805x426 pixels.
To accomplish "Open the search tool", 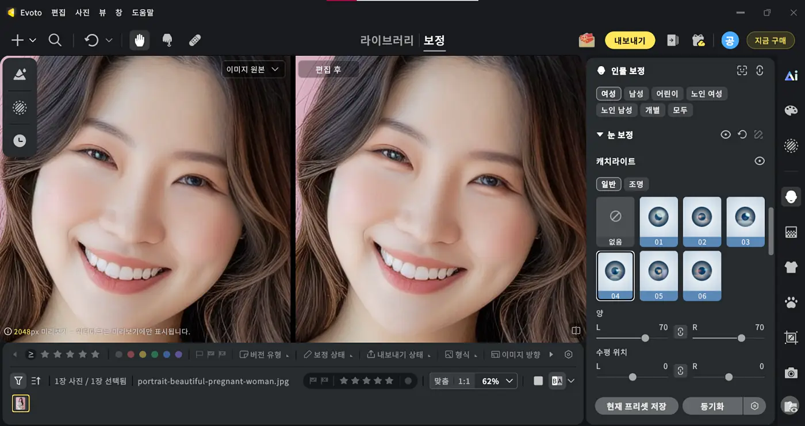I will (55, 40).
